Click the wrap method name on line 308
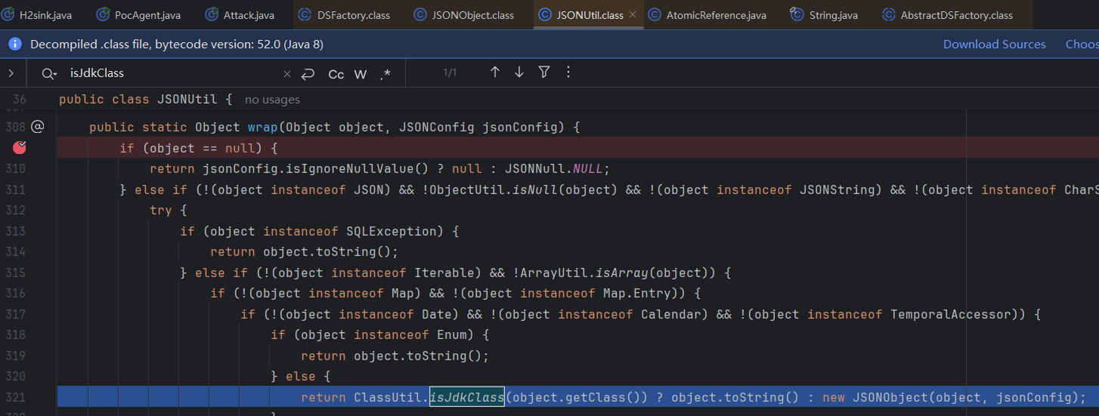 (262, 127)
